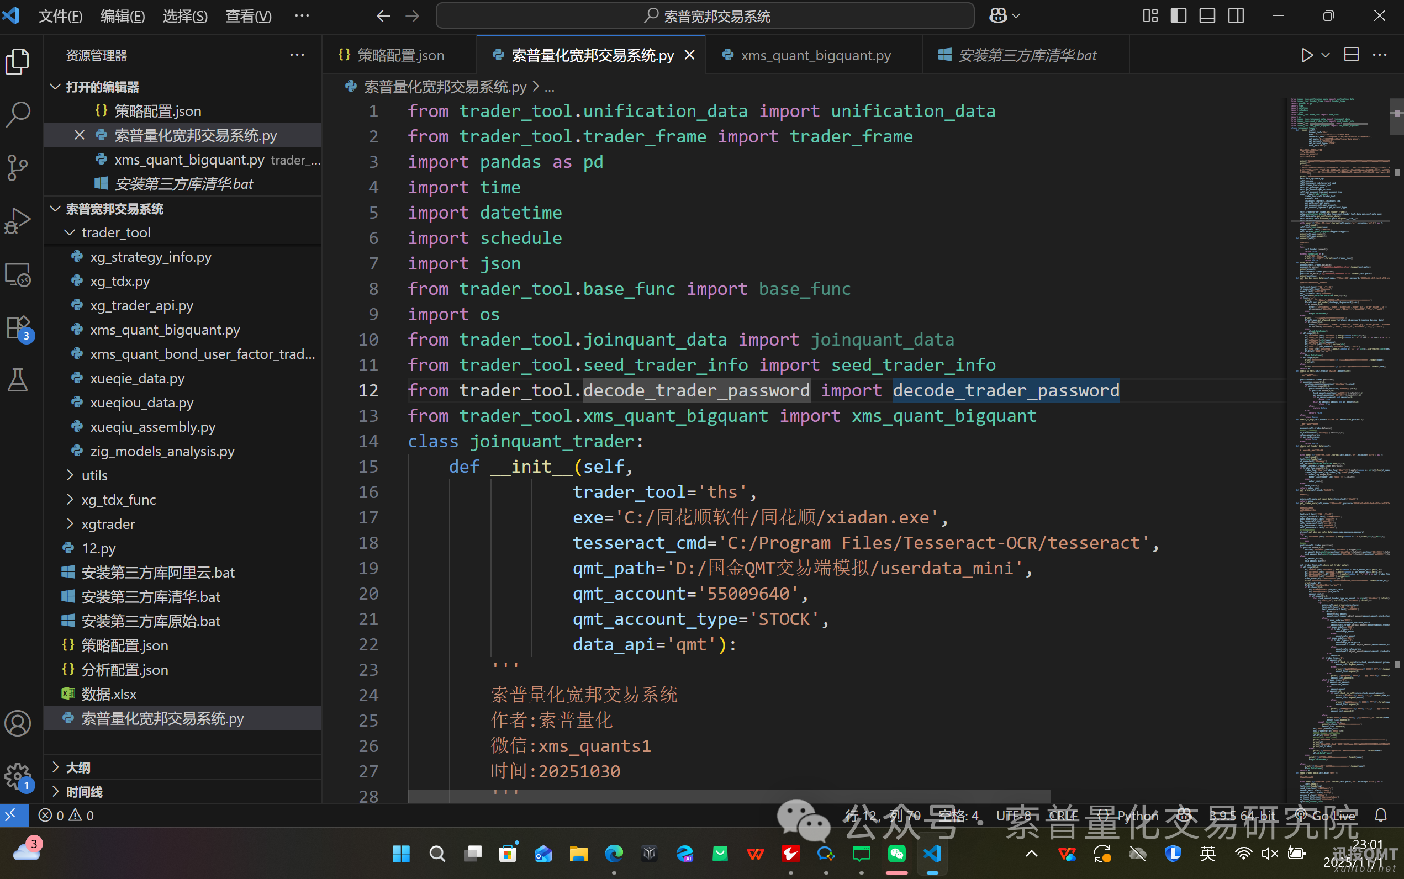1404x879 pixels.
Task: Click the command center search box
Action: point(705,16)
